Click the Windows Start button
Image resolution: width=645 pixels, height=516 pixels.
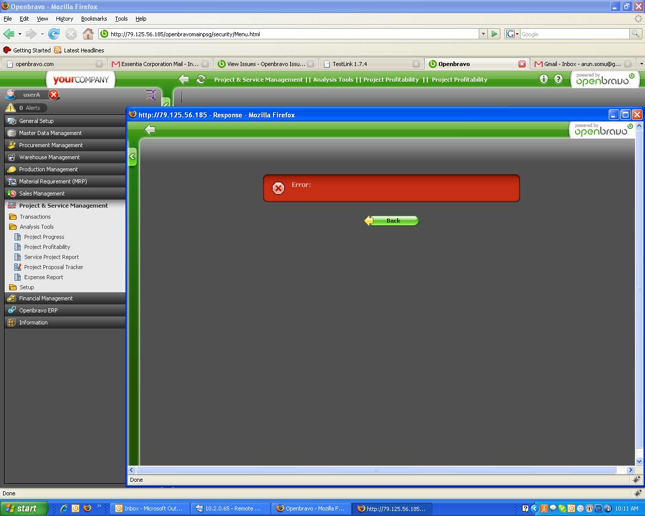click(x=24, y=508)
